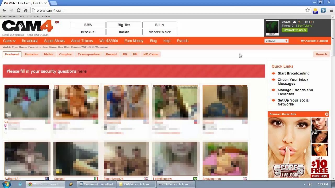Click the arrow icon next to Start Broadcasting
The image size is (335, 188).
[273, 73]
